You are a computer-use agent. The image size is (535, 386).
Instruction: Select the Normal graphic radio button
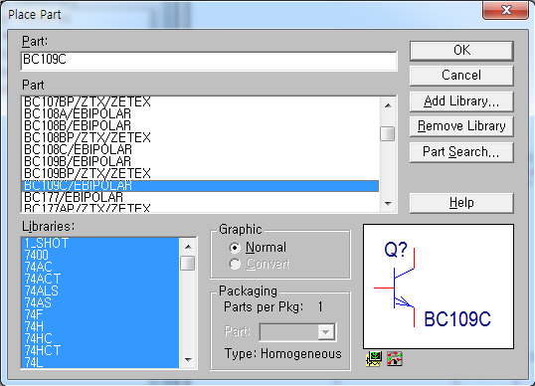[x=235, y=248]
